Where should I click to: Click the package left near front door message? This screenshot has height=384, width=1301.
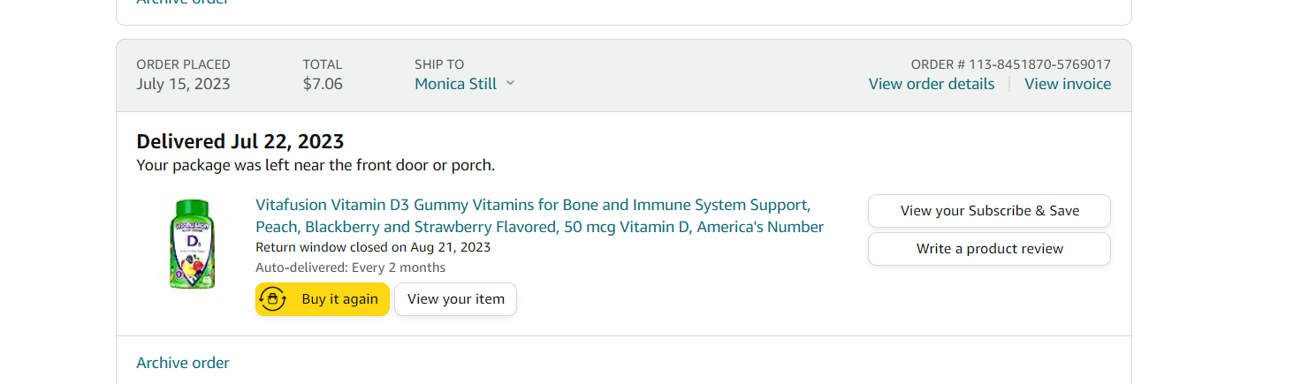pyautogui.click(x=316, y=165)
